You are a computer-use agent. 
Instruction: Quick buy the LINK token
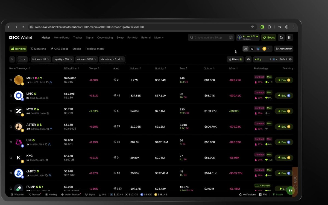pyautogui.click(x=284, y=95)
